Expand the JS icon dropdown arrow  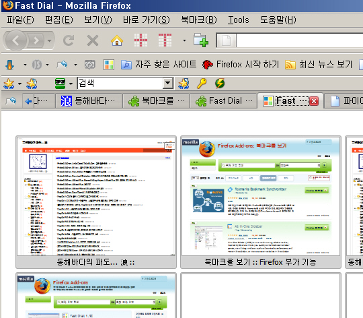[47, 65]
